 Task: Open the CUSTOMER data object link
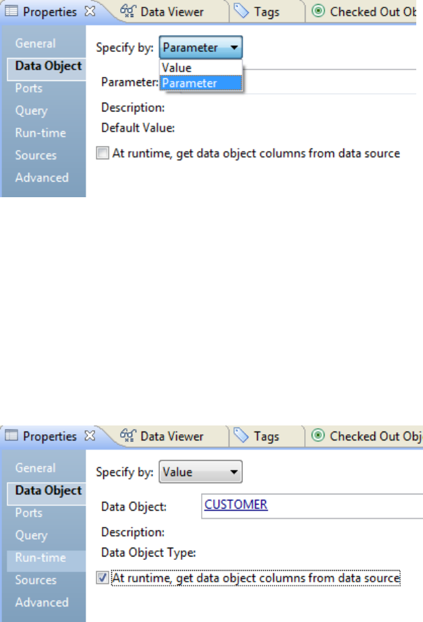click(x=235, y=504)
